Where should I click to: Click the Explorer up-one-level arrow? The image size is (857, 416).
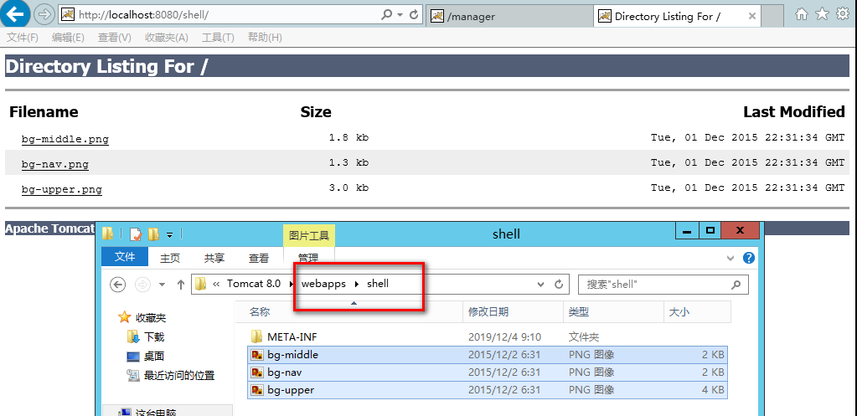[181, 285]
